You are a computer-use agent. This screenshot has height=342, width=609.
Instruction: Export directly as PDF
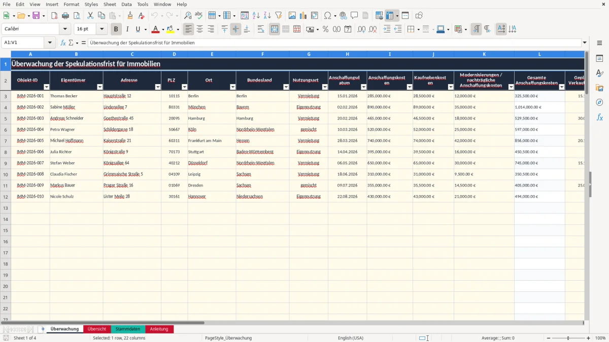click(54, 16)
